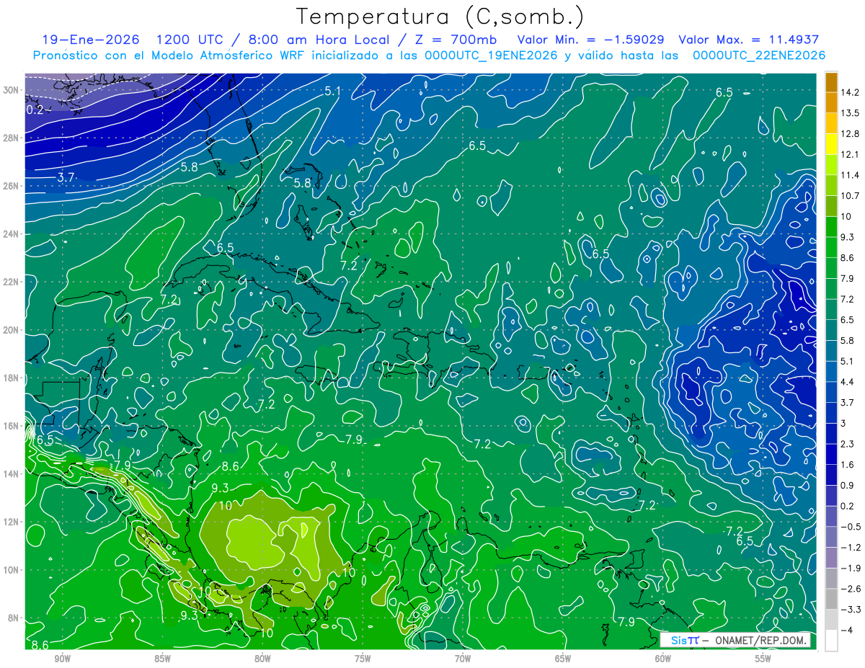Click the 'Valor Max. = 11.4937' readout

point(749,40)
